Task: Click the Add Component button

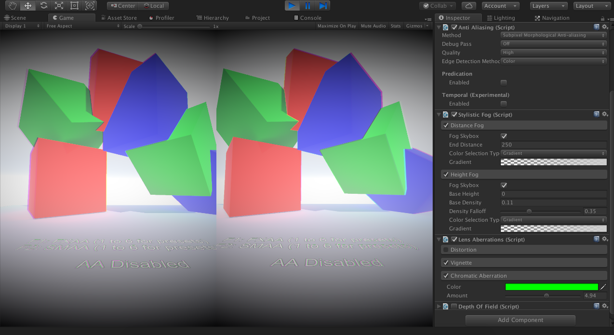Action: pyautogui.click(x=520, y=320)
